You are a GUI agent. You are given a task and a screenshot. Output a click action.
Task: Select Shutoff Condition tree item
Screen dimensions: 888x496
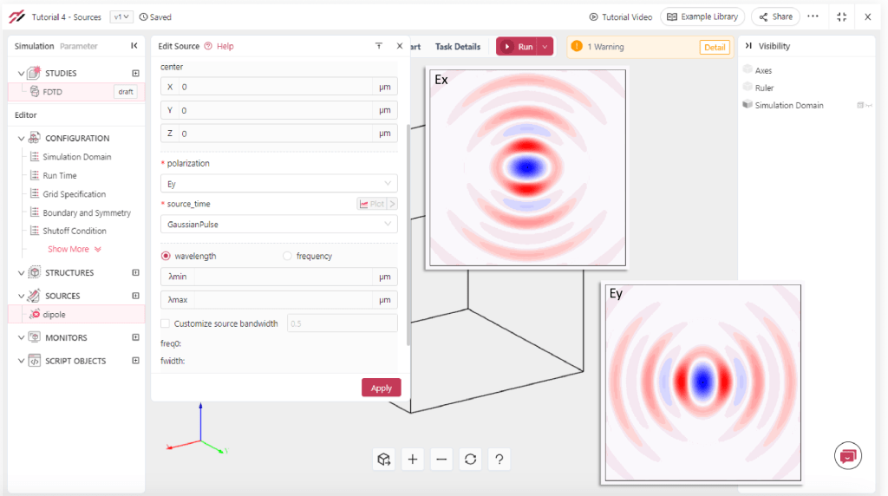click(x=75, y=231)
